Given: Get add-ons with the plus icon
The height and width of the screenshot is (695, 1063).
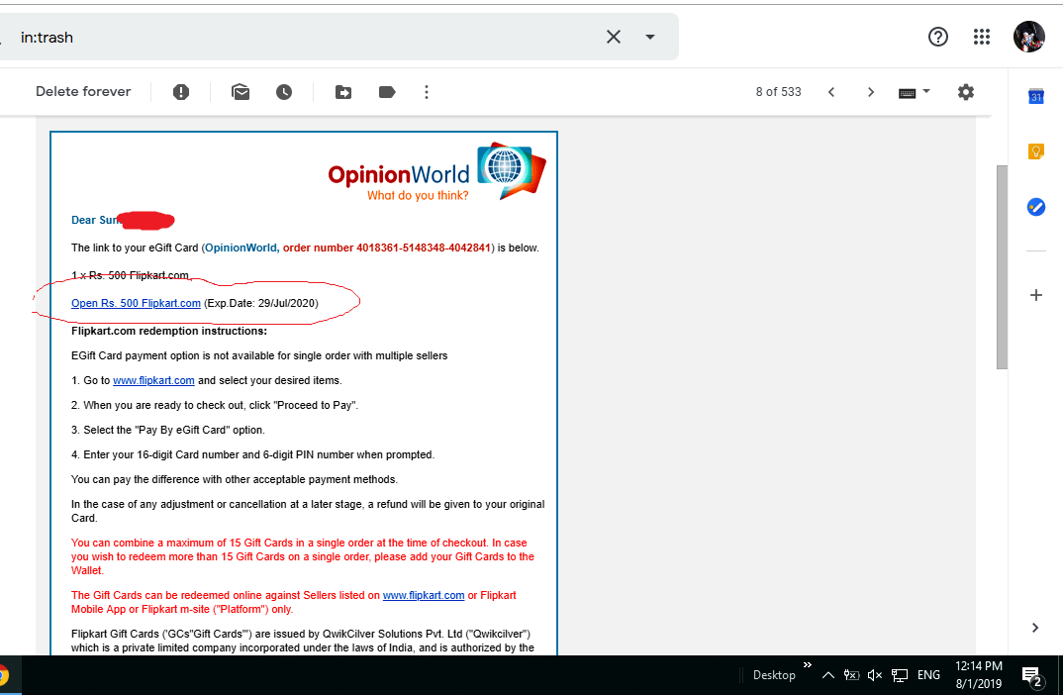Looking at the screenshot, I should (1036, 295).
